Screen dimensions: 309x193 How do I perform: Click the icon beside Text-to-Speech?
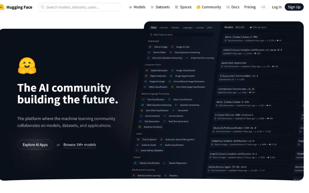tap(138, 140)
